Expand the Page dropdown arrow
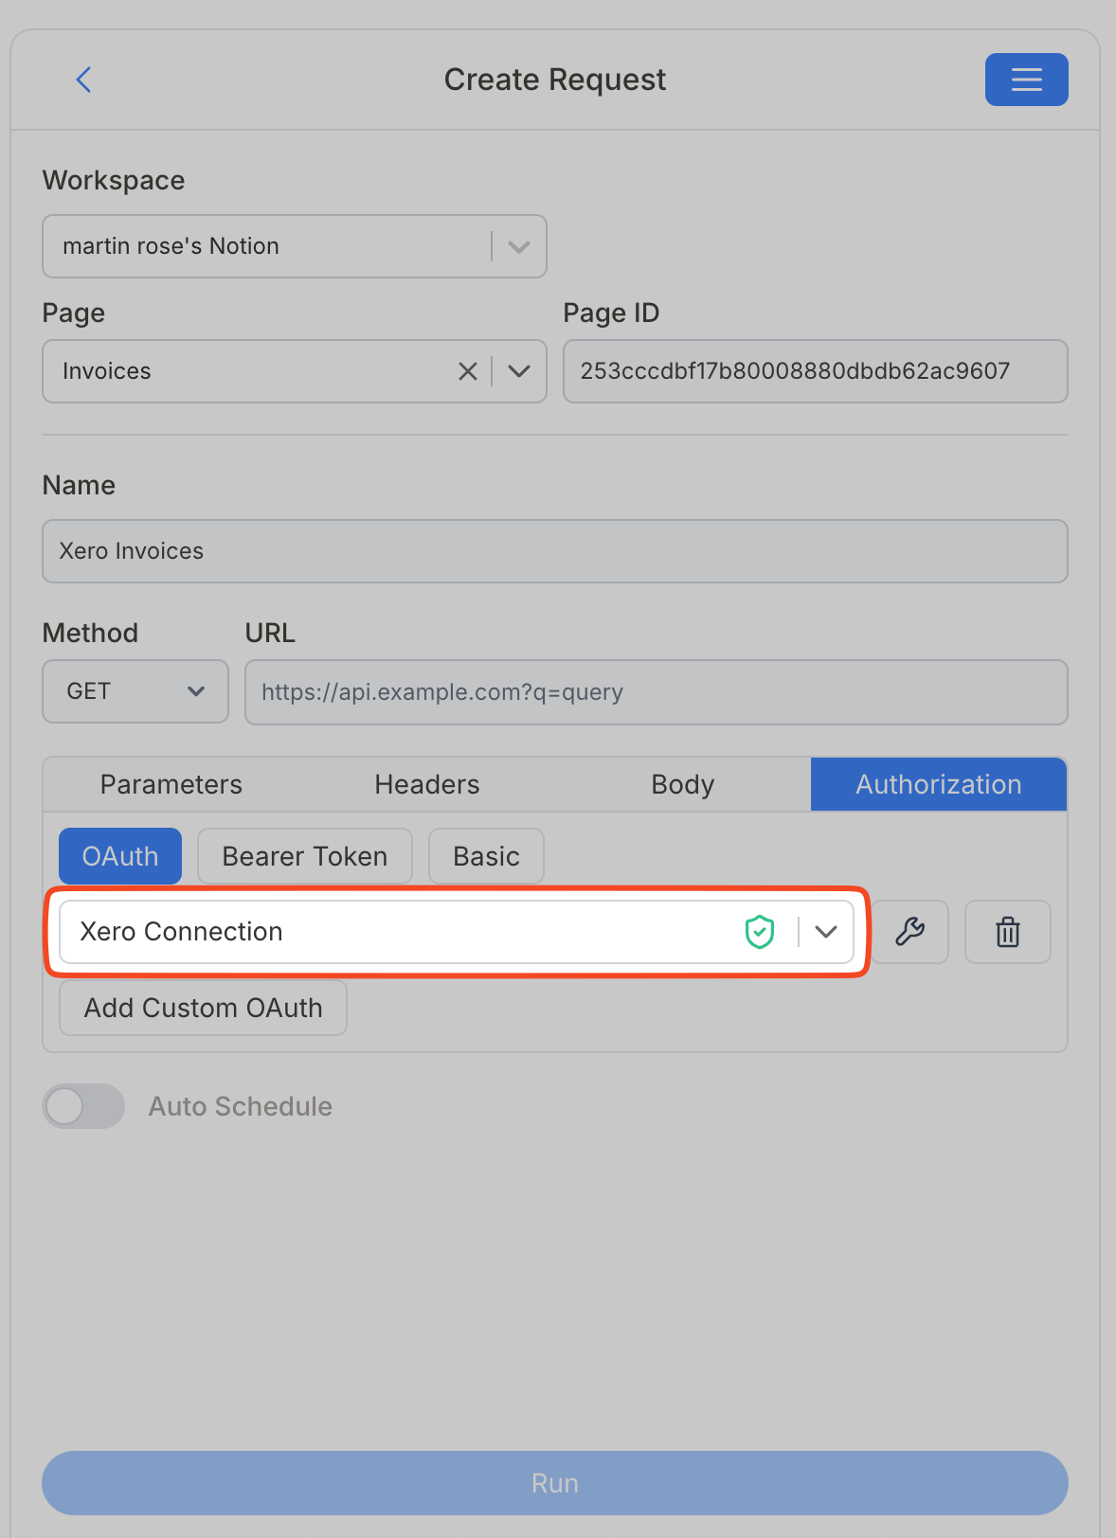 pyautogui.click(x=518, y=371)
